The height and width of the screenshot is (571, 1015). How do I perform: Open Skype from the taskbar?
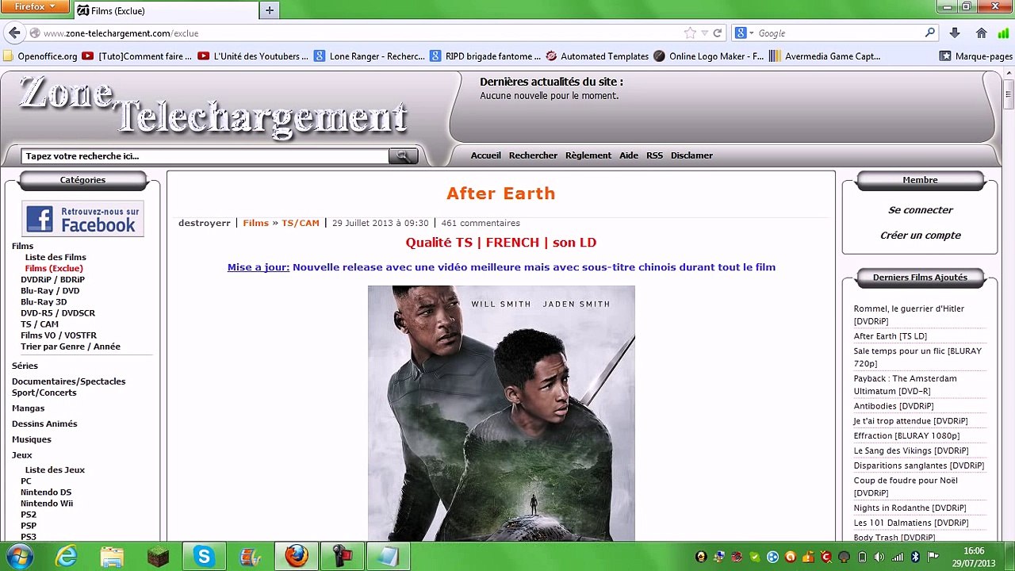[205, 556]
